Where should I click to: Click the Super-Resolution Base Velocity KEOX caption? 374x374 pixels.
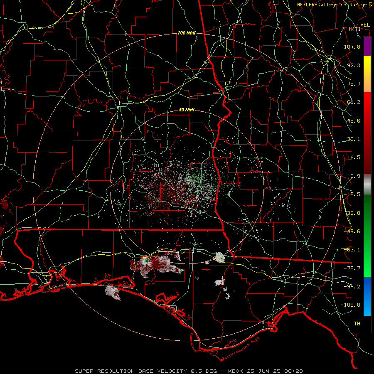pyautogui.click(x=189, y=371)
